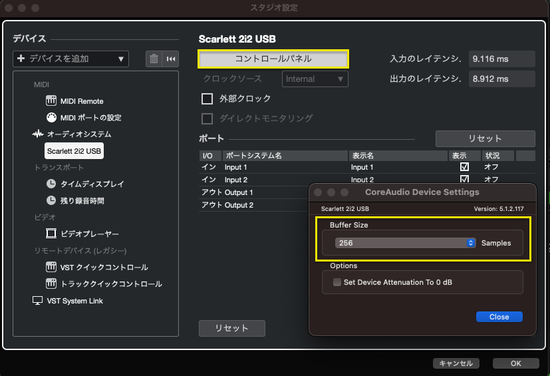Screen dimensions: 550x376
Task: Select VST System Link entry
Action: (74, 301)
